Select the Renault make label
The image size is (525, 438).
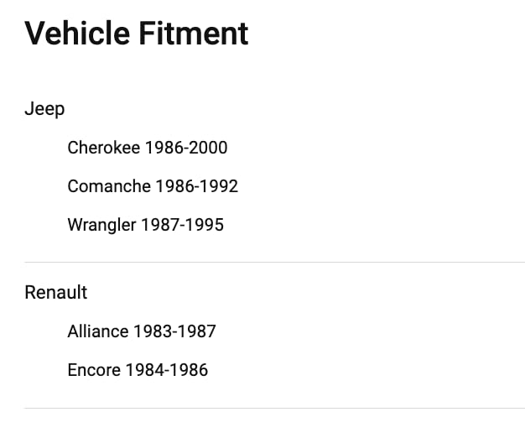[x=56, y=292]
